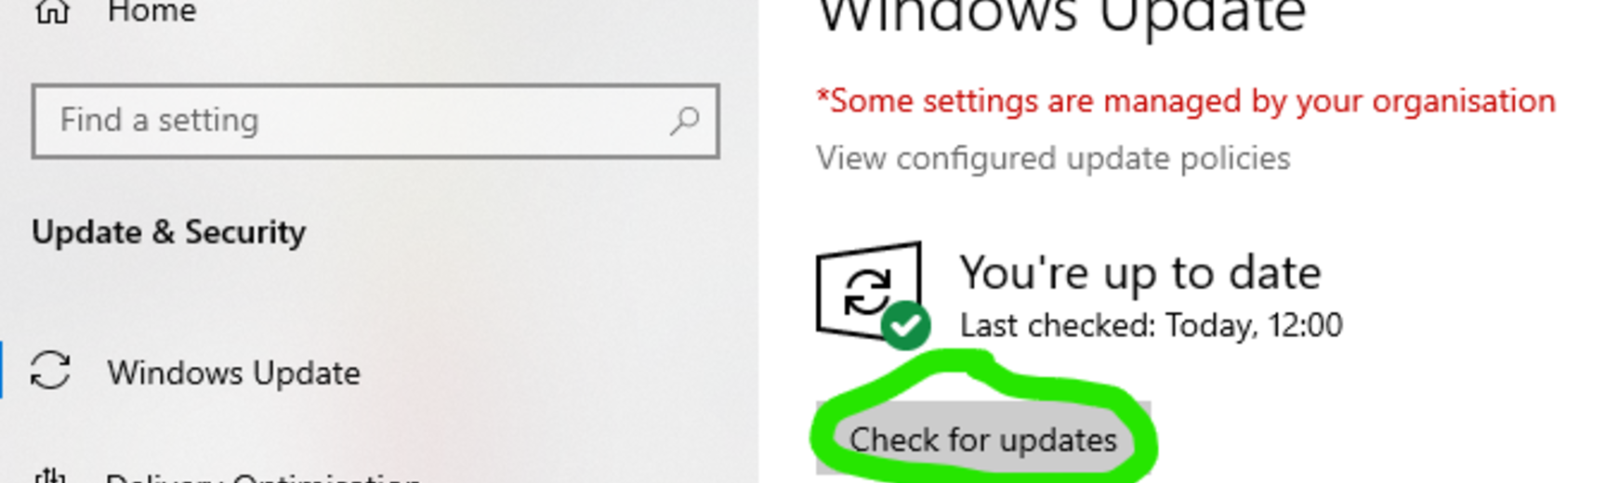Click the Delivery Optimisation sidebar icon

tap(50, 476)
